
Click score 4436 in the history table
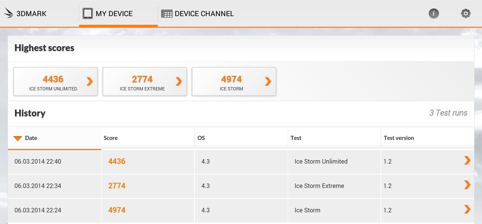[117, 161]
